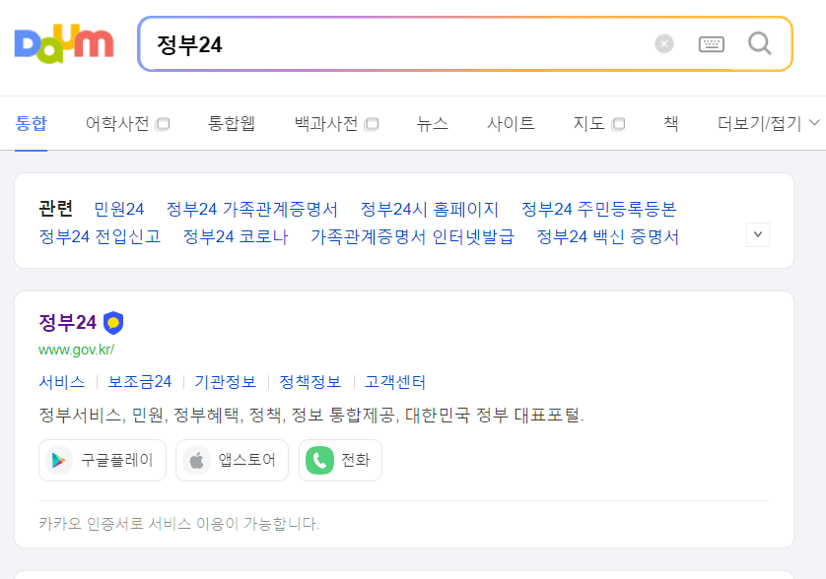
Task: Switch to the 지도 tab
Action: [587, 123]
